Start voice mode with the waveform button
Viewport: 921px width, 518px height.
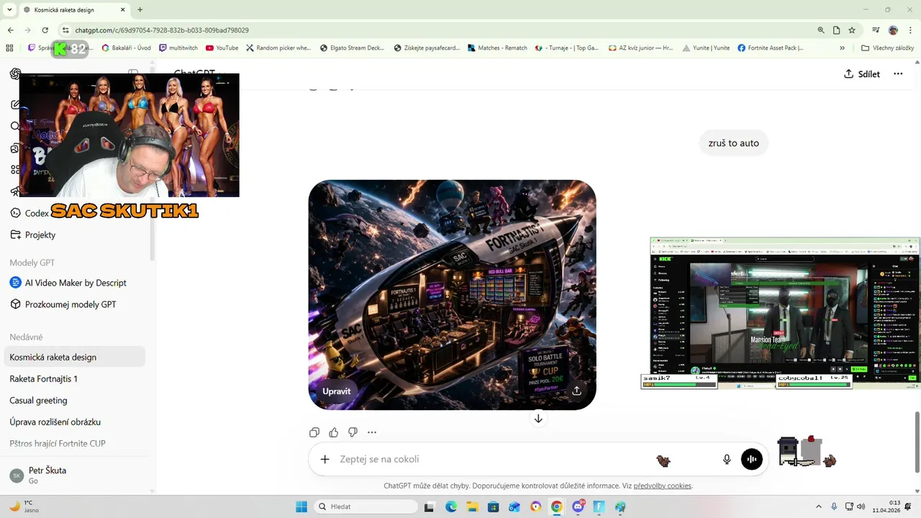(752, 459)
